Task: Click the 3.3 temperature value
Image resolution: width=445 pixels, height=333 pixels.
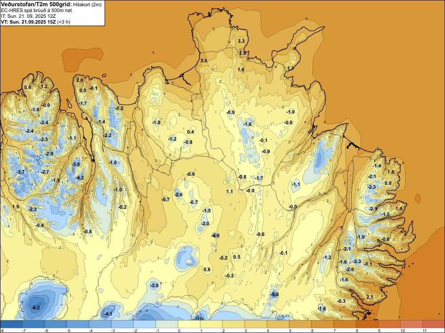Action: [241, 41]
